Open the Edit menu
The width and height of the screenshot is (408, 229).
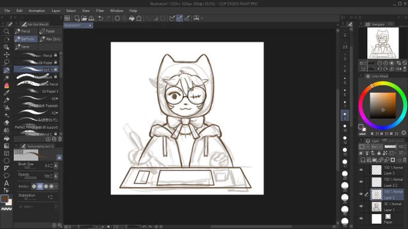[20, 11]
